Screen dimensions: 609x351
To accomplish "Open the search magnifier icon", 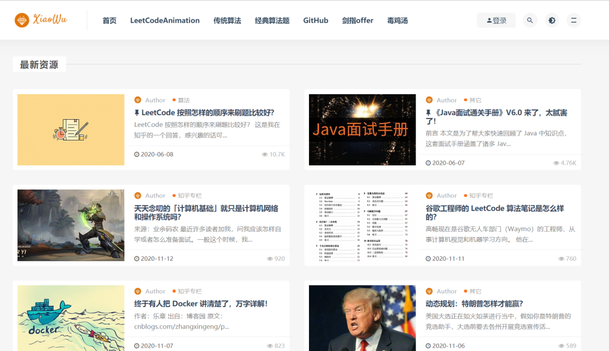I will point(529,20).
